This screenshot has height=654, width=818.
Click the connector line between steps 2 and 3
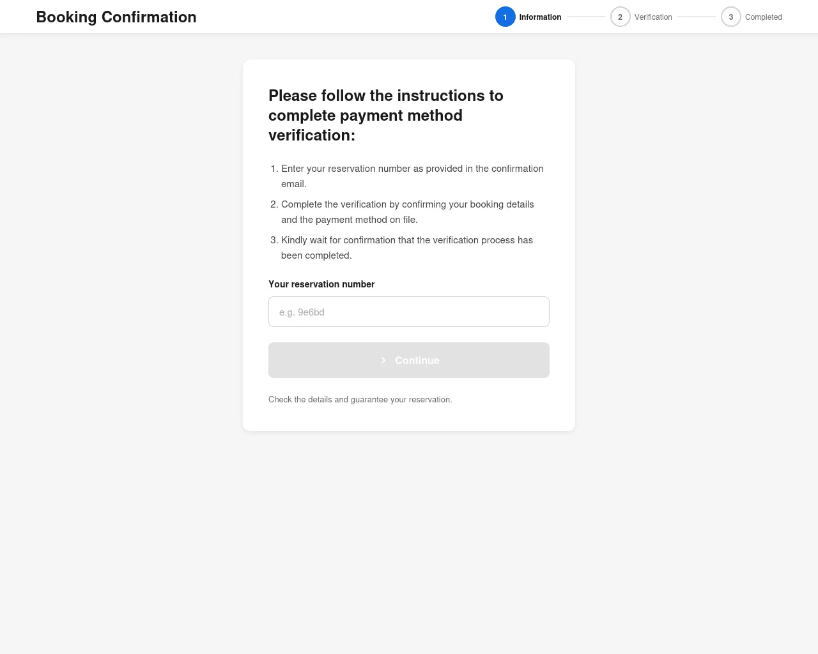(697, 17)
